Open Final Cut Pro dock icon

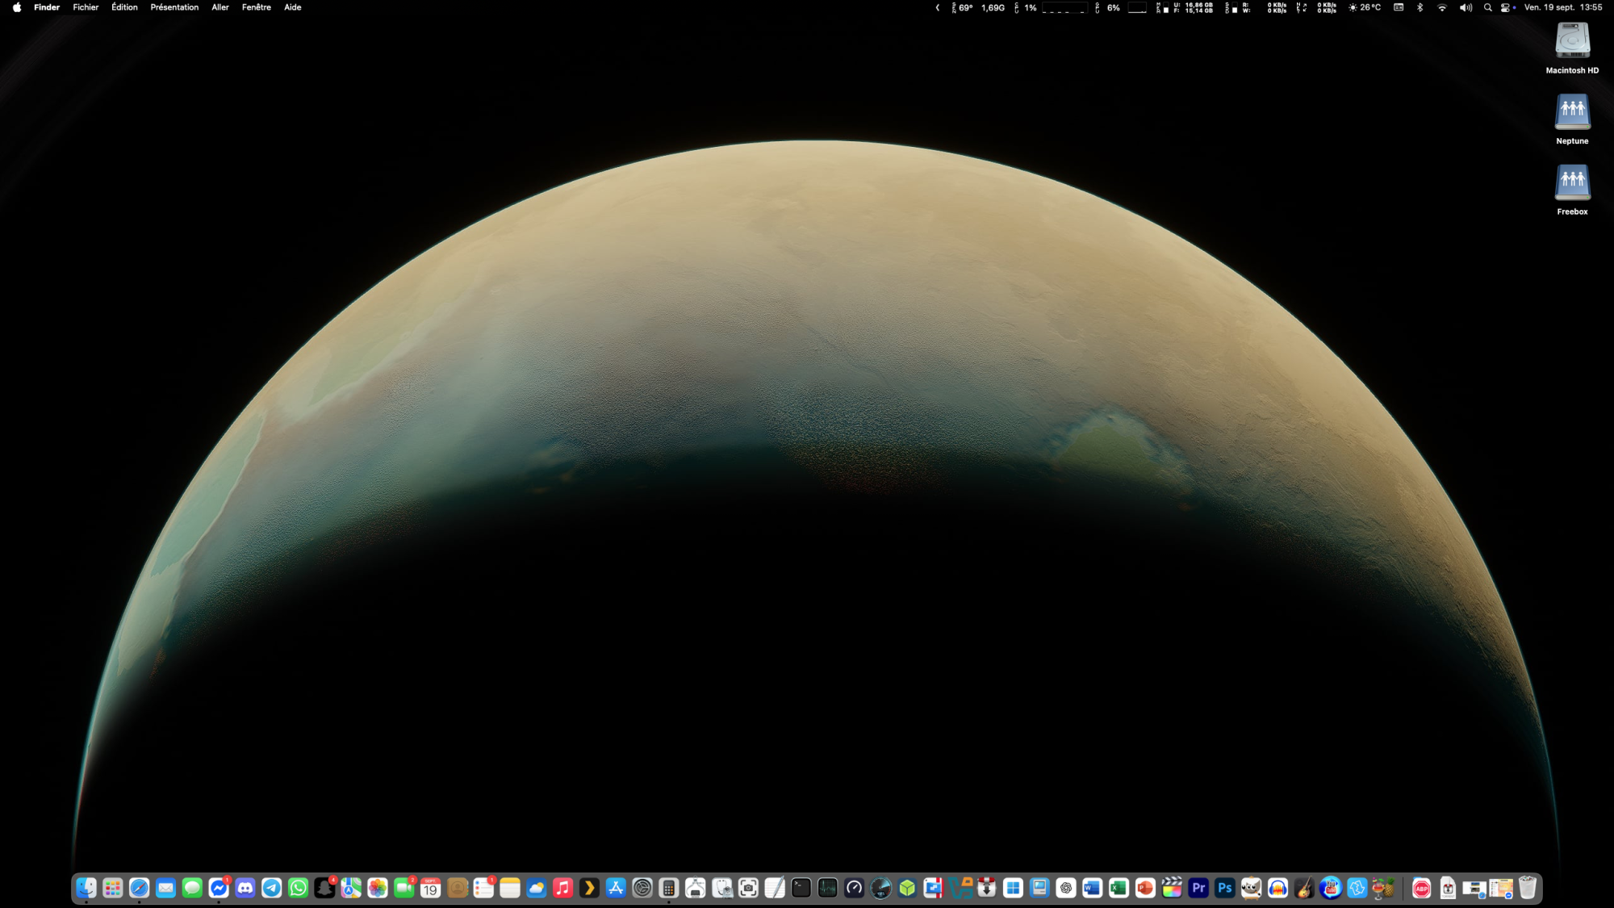tap(1172, 889)
